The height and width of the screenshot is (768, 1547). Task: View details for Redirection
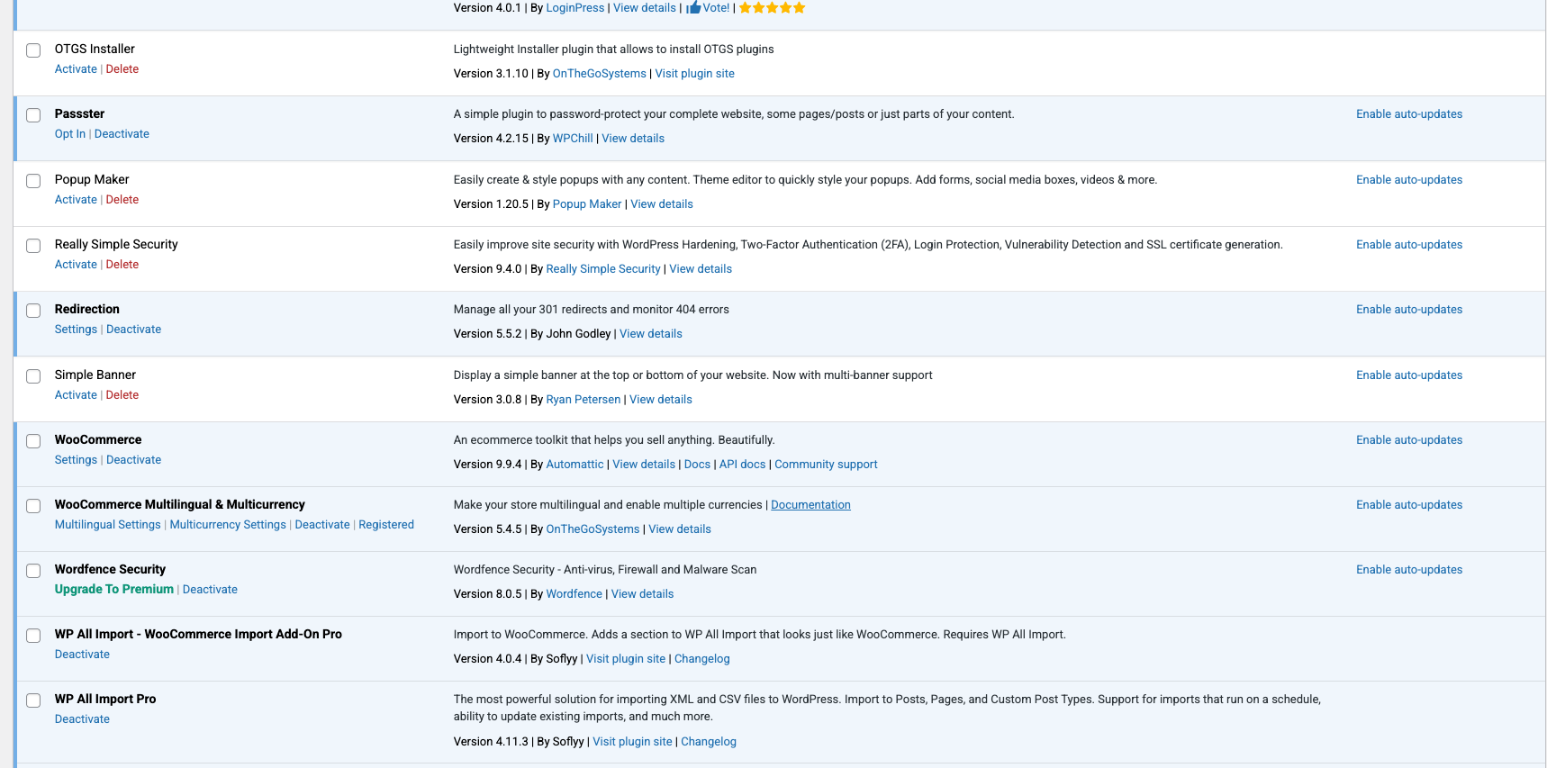tap(651, 334)
